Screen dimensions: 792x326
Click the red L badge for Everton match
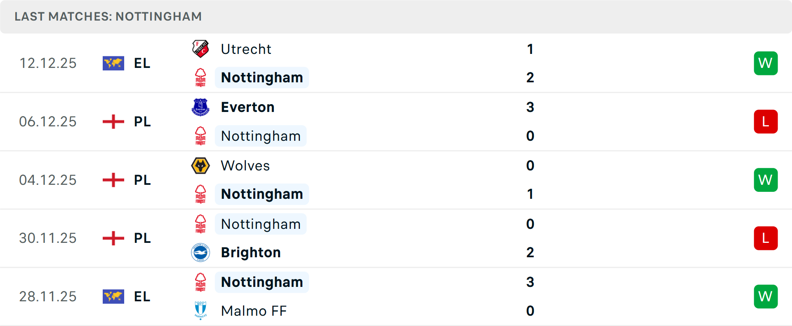pos(766,121)
